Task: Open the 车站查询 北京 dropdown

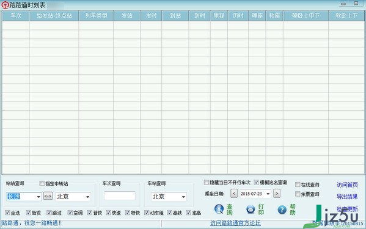Action: click(183, 197)
